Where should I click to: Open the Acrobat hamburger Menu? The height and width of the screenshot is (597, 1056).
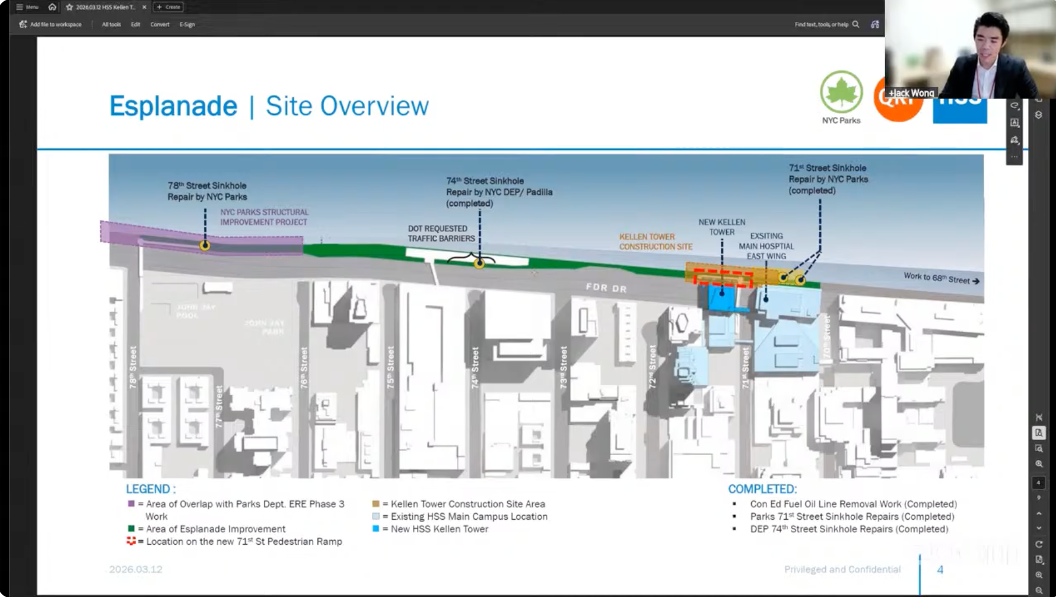27,7
